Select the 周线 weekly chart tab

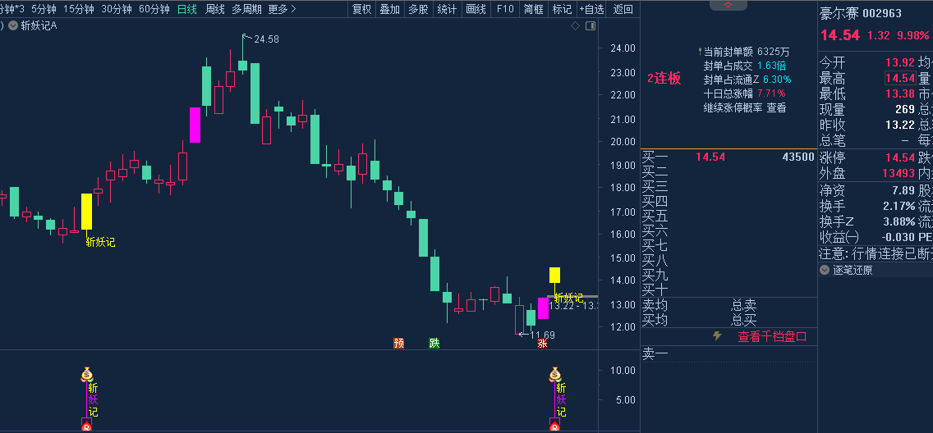click(x=215, y=9)
